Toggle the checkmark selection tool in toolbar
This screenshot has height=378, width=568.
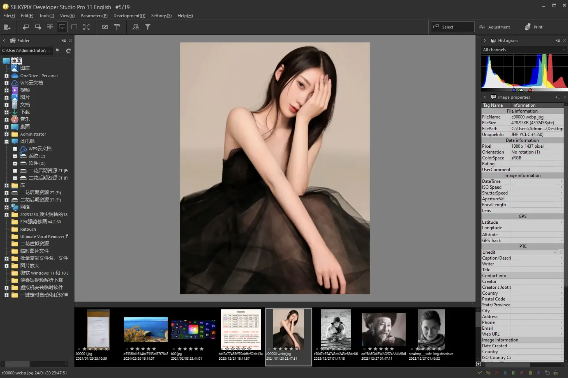[x=105, y=27]
